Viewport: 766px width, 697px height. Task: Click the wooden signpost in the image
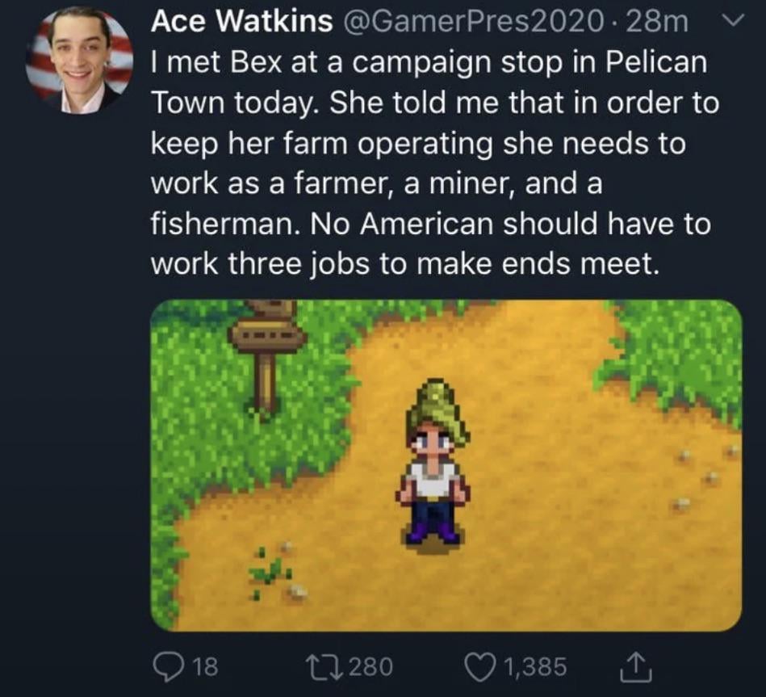tap(266, 349)
